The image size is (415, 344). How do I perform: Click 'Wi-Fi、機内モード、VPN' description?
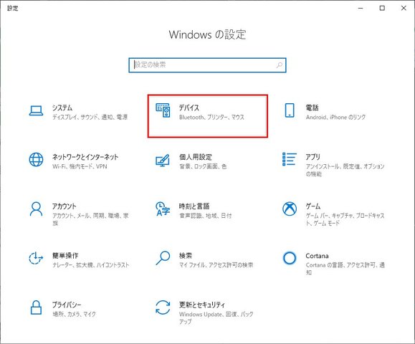80,166
